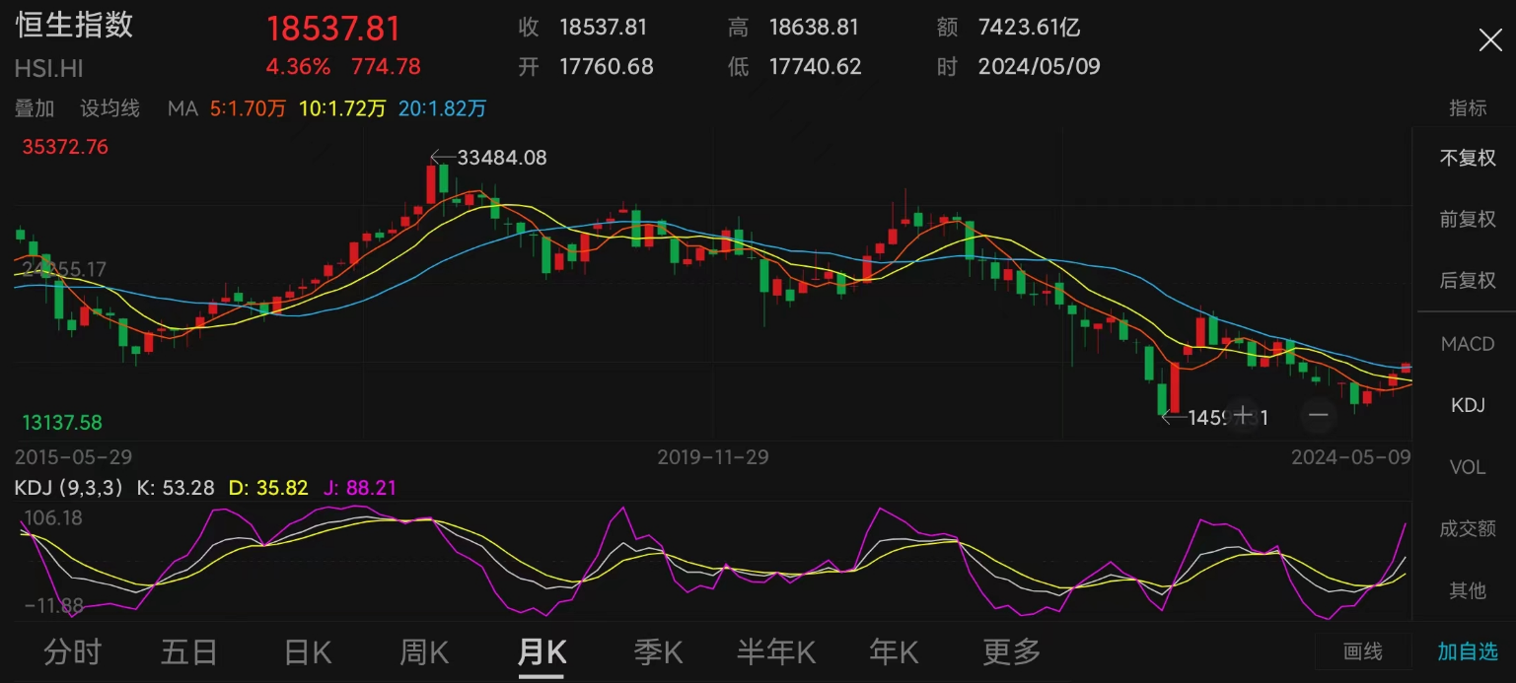1516x683 pixels.
Task: Switch to 年K yearly chart tab
Action: pyautogui.click(x=894, y=651)
